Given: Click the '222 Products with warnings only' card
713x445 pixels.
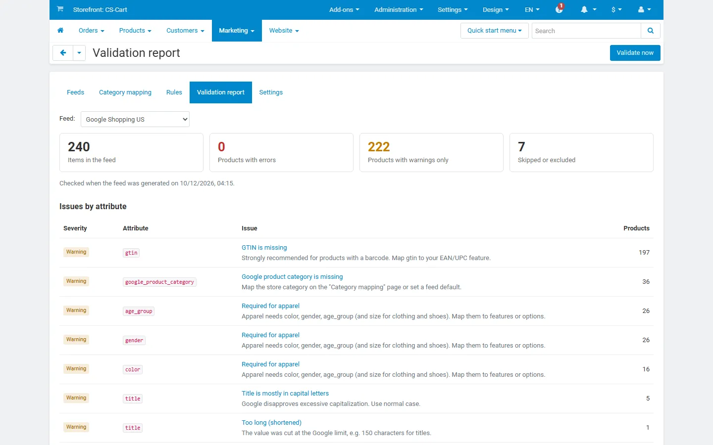Looking at the screenshot, I should (x=431, y=152).
